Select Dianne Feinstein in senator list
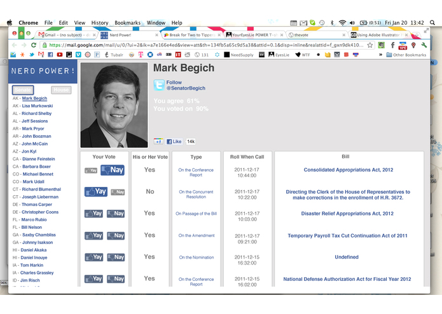Screen dimensions: 442x314 pos(38,159)
